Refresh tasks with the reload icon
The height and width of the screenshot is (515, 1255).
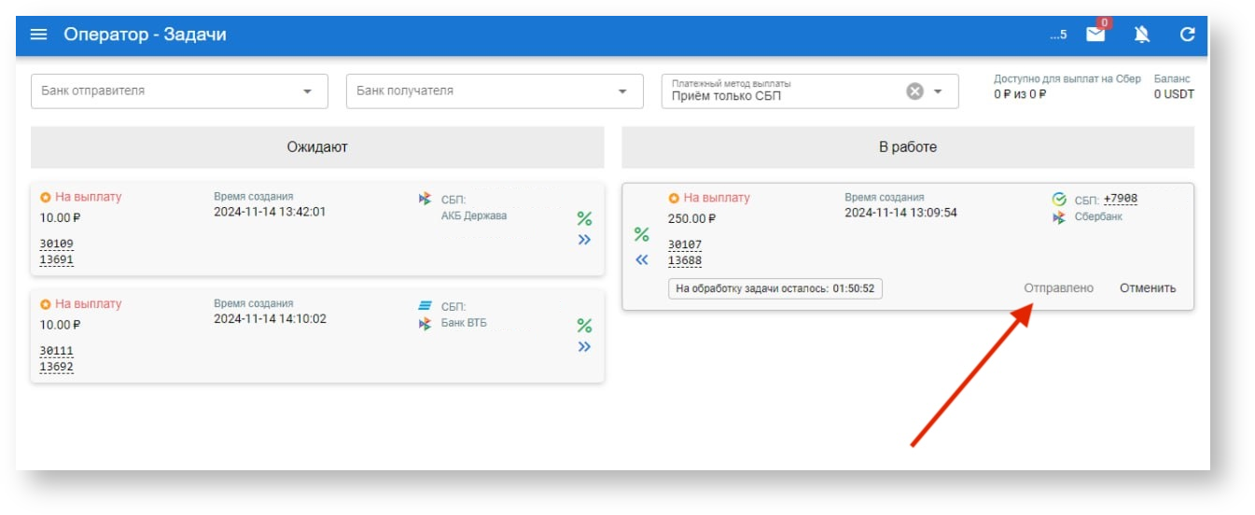(1187, 35)
